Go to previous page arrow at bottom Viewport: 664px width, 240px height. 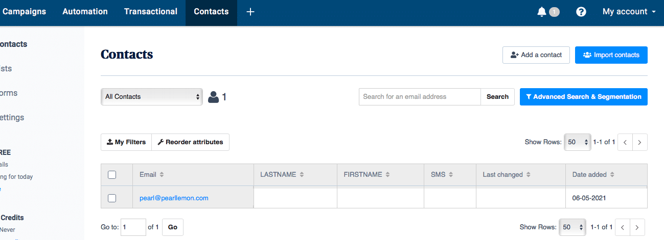coord(622,227)
